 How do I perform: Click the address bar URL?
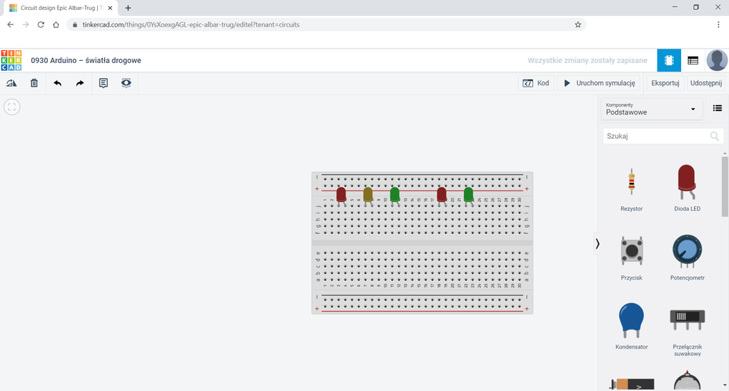(x=191, y=24)
